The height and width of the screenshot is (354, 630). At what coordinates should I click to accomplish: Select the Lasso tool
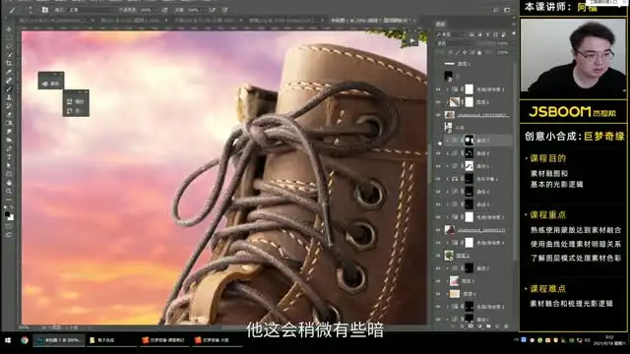coord(9,46)
